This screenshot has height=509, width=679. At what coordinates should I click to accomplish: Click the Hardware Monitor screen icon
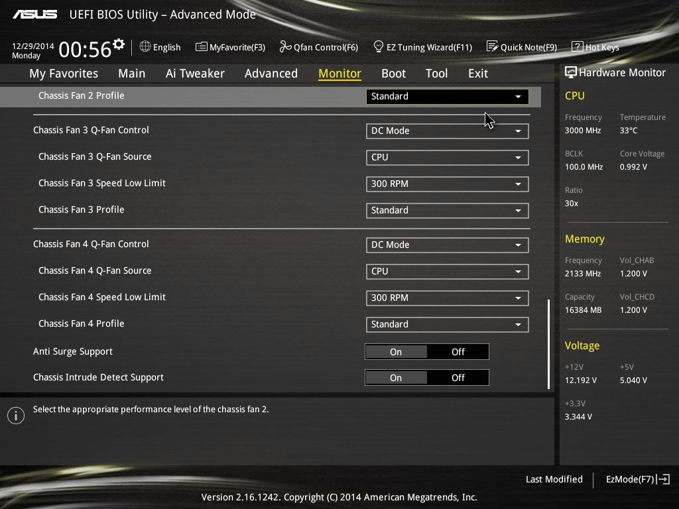(x=571, y=72)
